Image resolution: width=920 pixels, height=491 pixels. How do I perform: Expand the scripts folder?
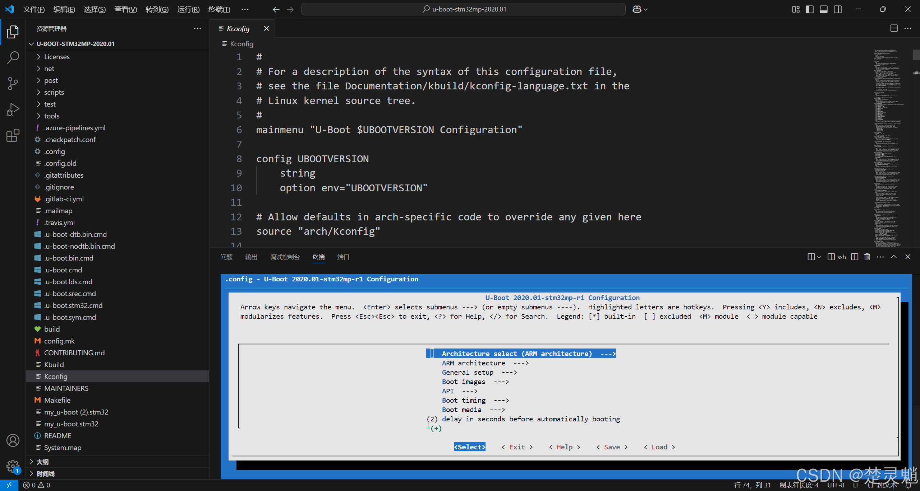(x=54, y=92)
